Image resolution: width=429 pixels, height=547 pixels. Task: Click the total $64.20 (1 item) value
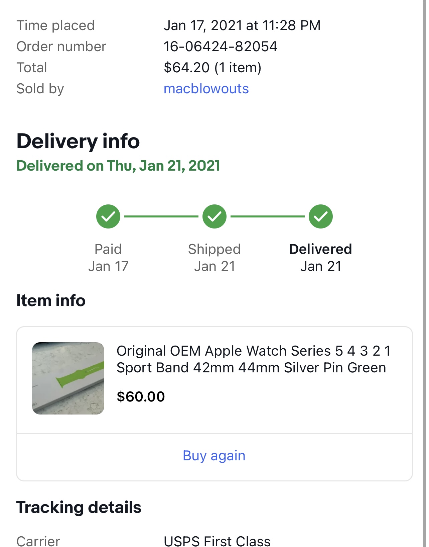pyautogui.click(x=212, y=68)
